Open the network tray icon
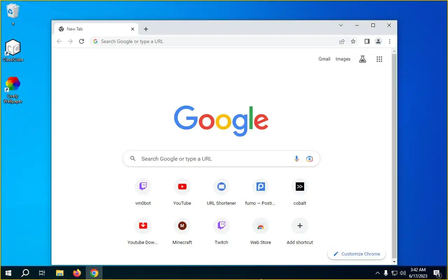Image resolution: width=448 pixels, height=280 pixels. (394, 273)
